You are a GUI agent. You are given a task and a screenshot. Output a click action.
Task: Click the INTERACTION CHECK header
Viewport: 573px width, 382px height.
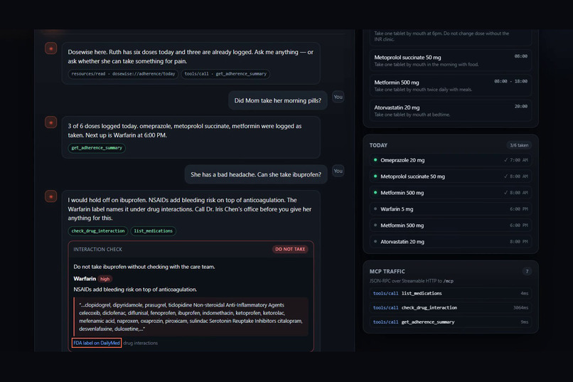pos(98,249)
